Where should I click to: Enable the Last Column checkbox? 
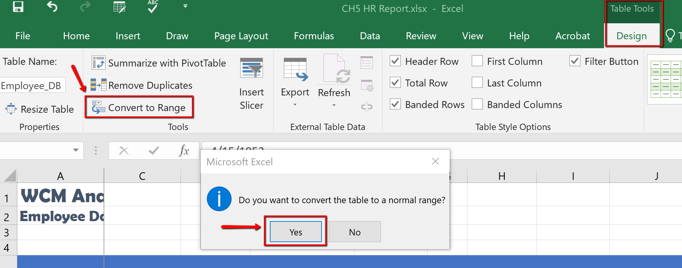(477, 82)
